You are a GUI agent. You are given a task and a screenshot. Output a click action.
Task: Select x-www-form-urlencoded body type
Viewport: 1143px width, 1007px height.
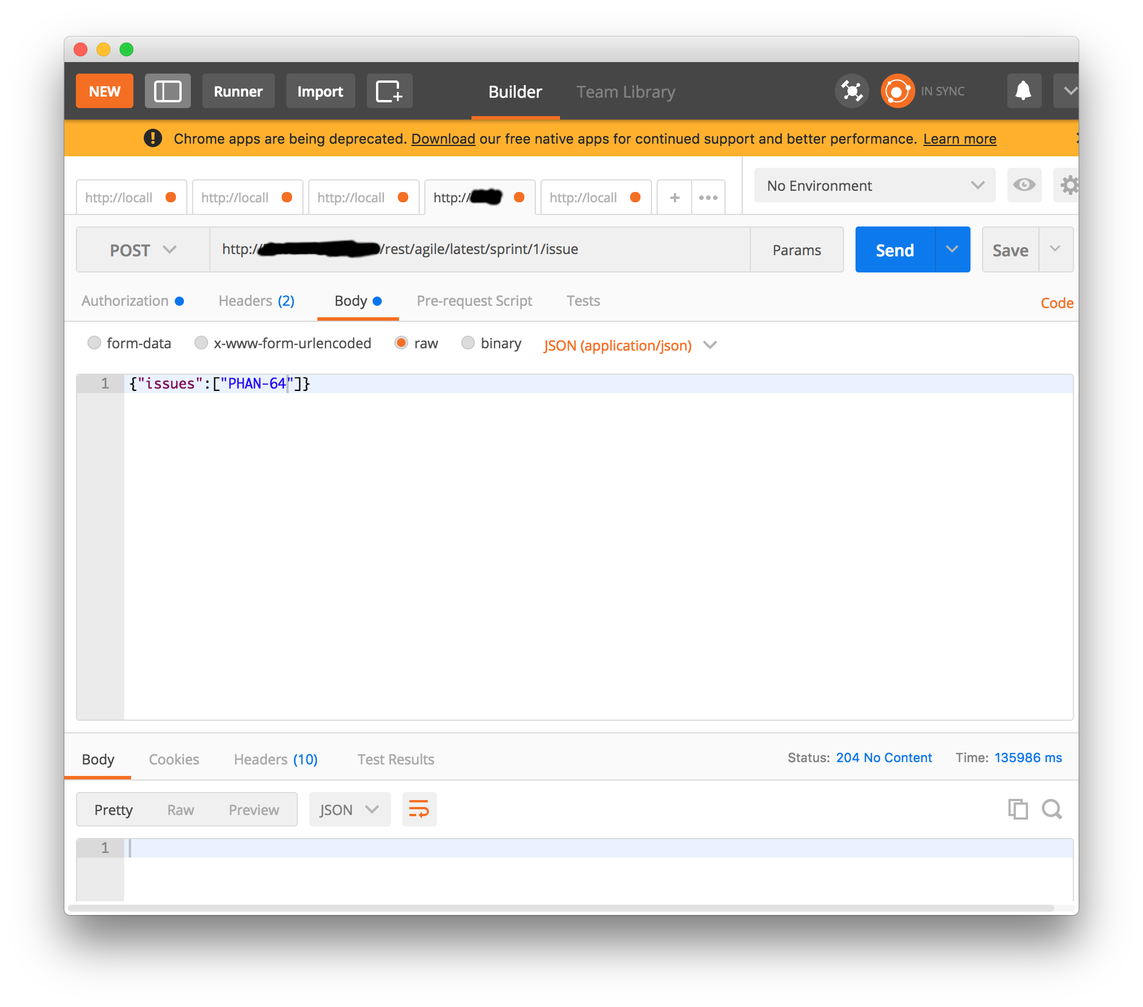[201, 343]
